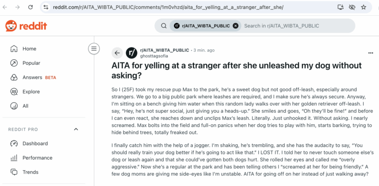Collapse the left navigation sidebar
The image size is (379, 186).
[94, 49]
